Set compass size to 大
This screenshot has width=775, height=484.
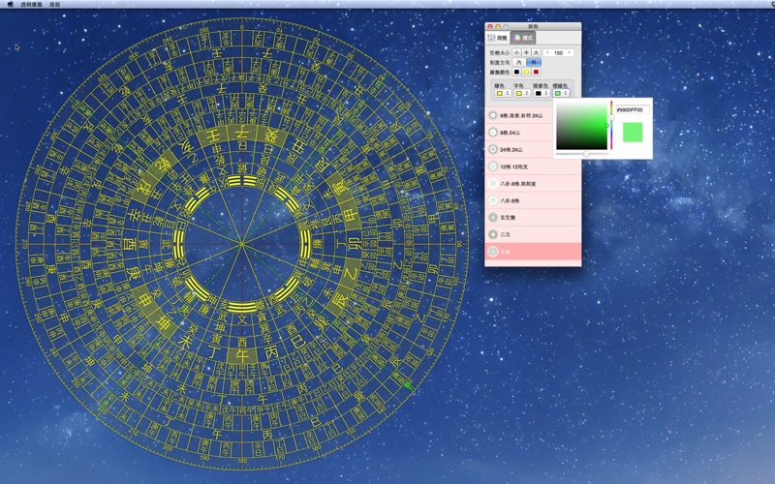pyautogui.click(x=536, y=52)
